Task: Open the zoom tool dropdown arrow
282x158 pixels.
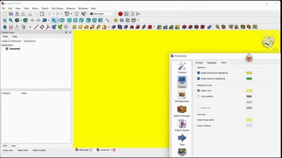Action: 58,21
